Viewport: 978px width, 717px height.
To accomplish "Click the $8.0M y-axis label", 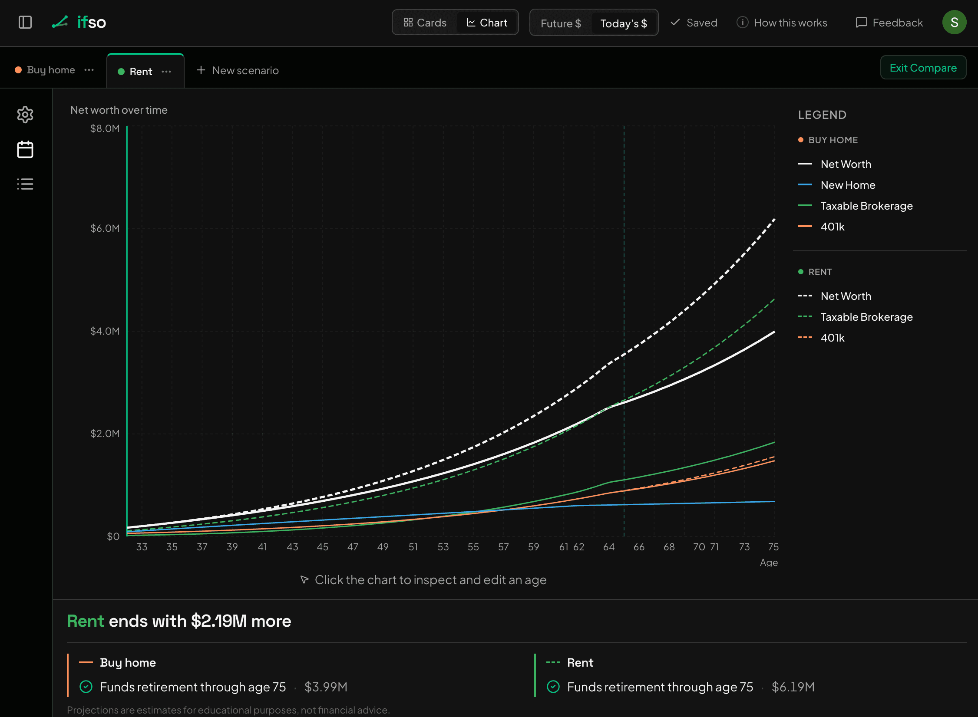I will tap(105, 128).
